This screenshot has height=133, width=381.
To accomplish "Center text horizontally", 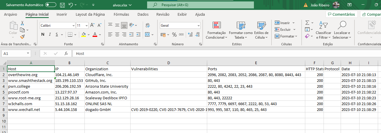I will click(117, 35).
